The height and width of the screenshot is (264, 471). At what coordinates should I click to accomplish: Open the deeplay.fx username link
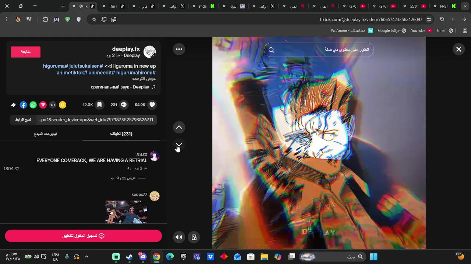[126, 49]
